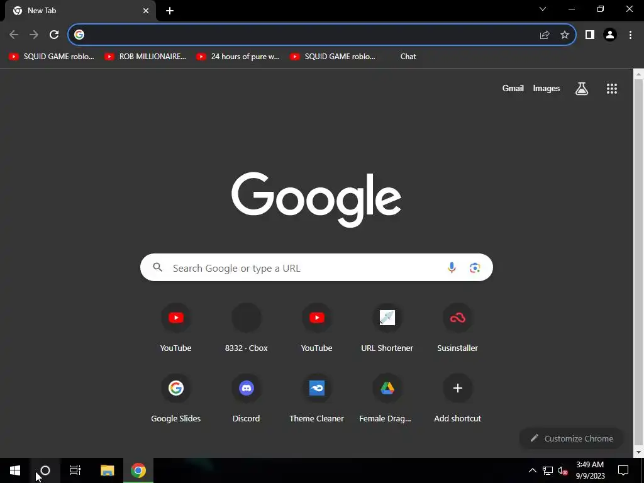Viewport: 644px width, 483px height.
Task: Start voice search with microphone icon
Action: (452, 268)
